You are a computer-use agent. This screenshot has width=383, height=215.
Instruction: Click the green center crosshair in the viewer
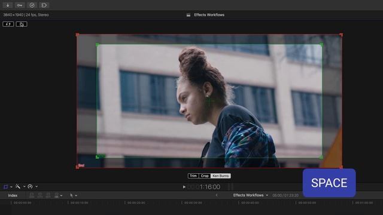click(x=209, y=101)
